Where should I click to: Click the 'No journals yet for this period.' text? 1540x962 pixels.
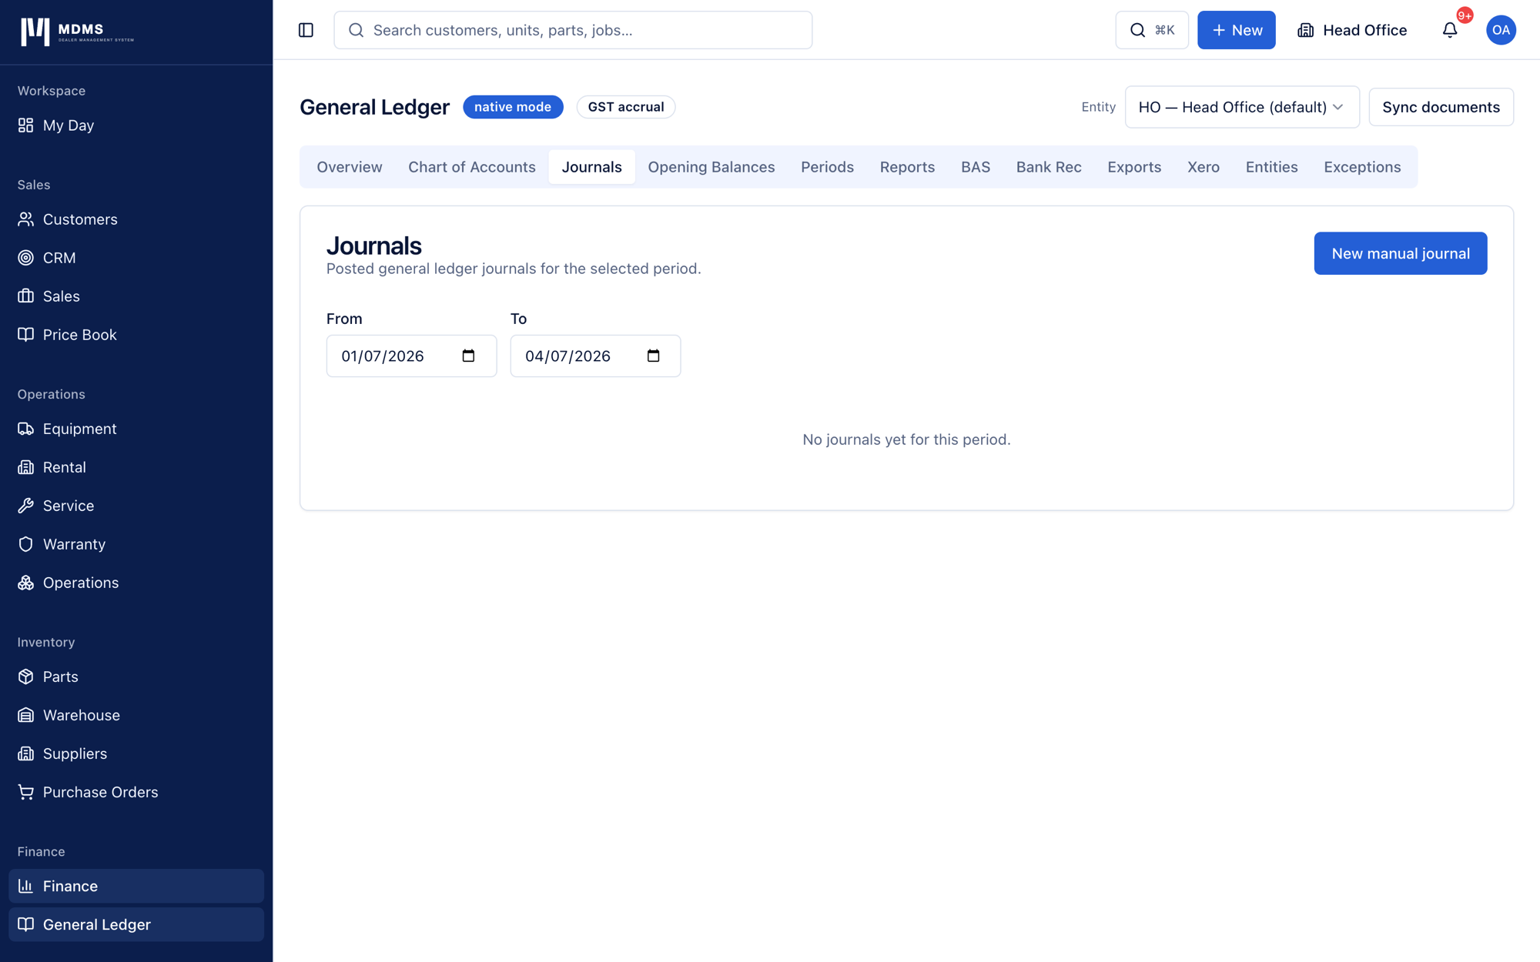coord(906,439)
